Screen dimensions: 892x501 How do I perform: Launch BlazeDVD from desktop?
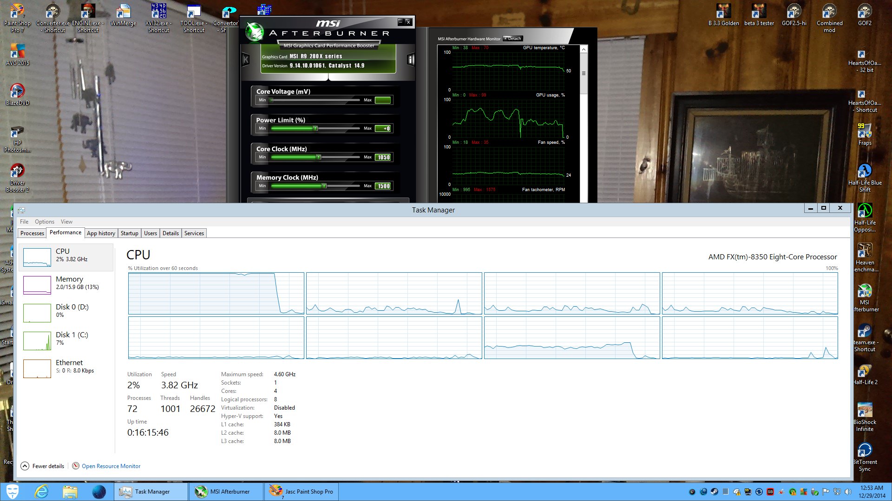click(17, 95)
